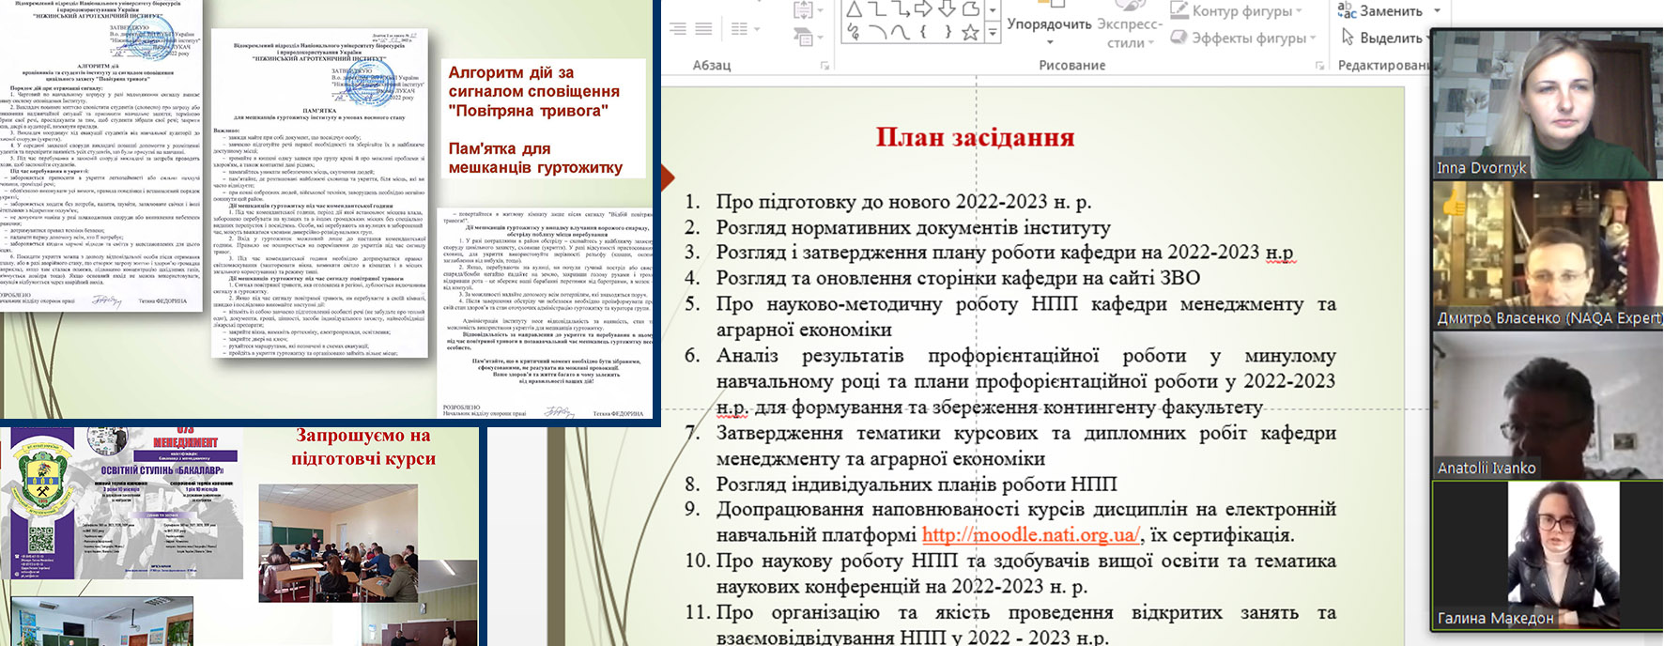Select the five-point star shape

point(970,32)
